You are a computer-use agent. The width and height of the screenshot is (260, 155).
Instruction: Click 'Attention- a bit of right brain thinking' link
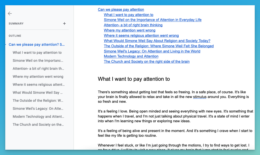pos(133,25)
